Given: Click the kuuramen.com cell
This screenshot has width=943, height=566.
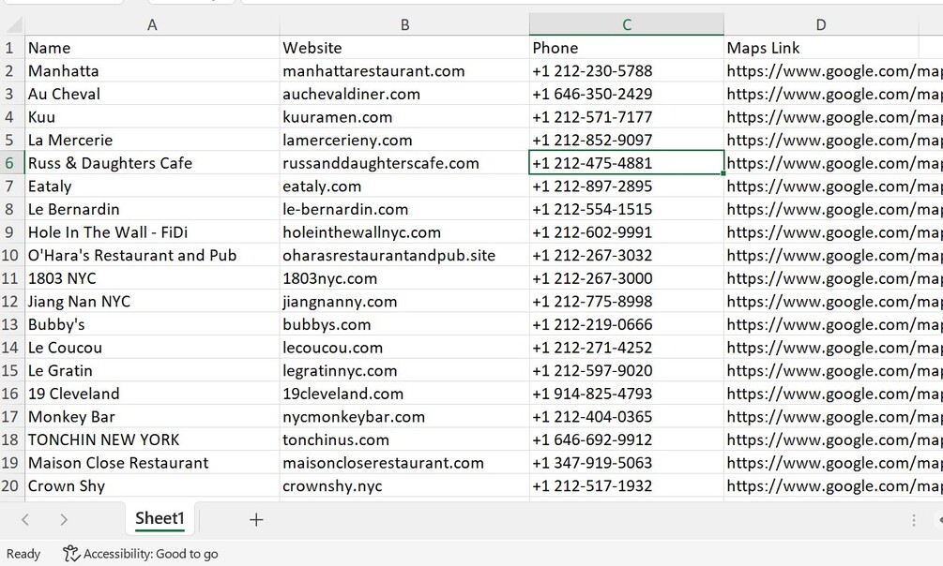Looking at the screenshot, I should click(x=404, y=116).
